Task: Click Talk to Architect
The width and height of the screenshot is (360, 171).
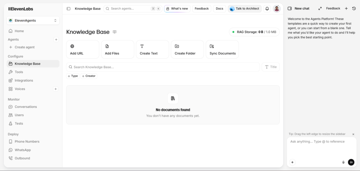Action: tap(245, 9)
